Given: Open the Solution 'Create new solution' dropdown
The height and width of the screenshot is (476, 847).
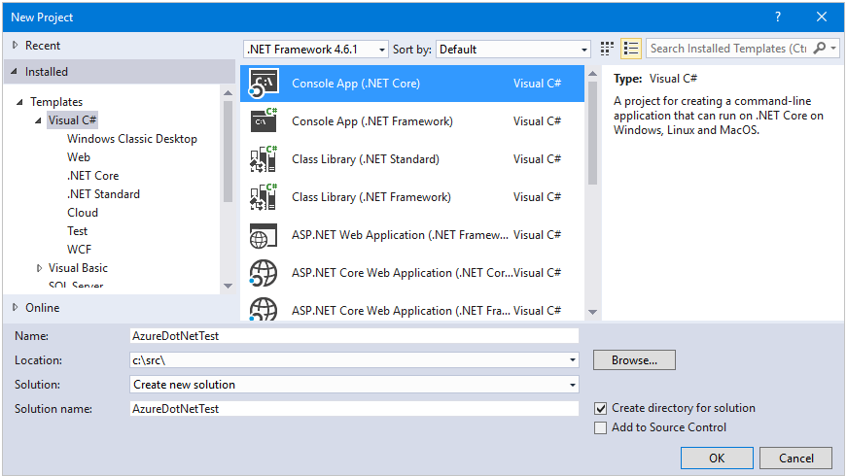Looking at the screenshot, I should (354, 385).
